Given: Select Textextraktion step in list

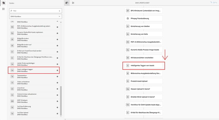Looking at the screenshot, I should pyautogui.click(x=34, y=76).
